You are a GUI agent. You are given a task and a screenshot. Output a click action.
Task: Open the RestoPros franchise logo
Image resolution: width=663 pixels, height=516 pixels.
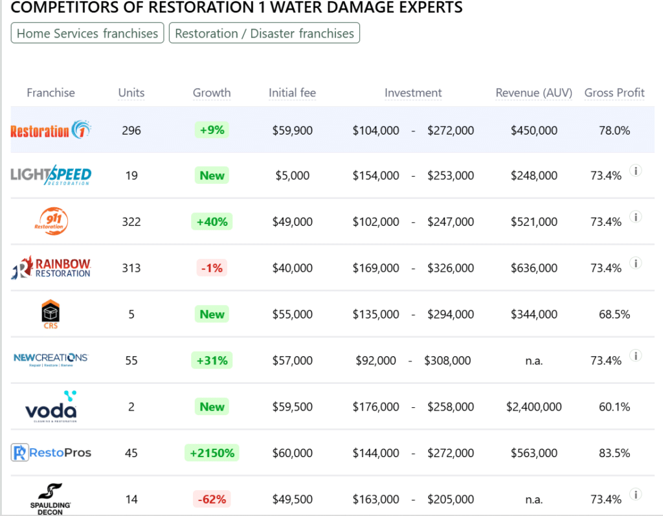51,453
